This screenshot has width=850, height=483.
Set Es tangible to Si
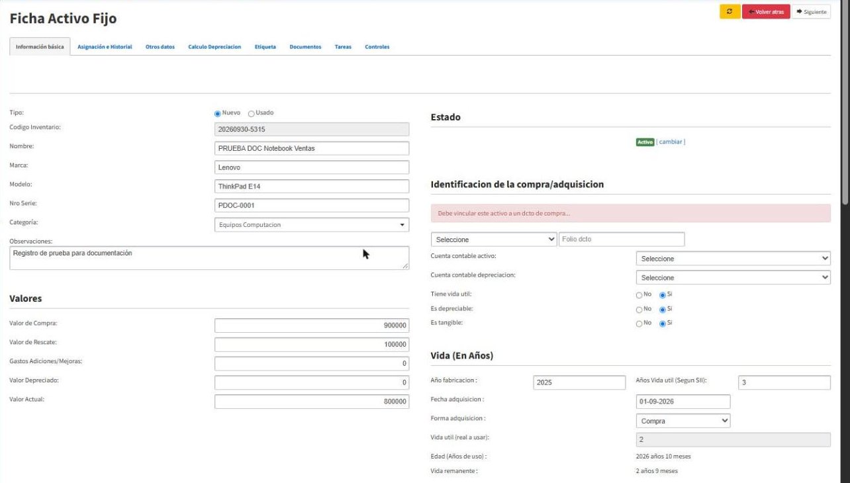(x=663, y=324)
